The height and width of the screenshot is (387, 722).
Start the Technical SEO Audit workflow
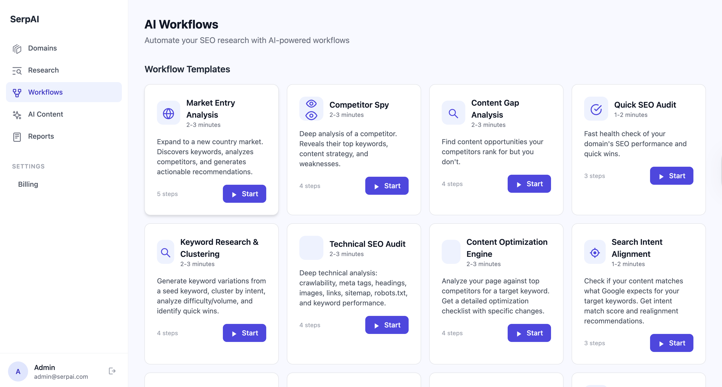point(387,325)
